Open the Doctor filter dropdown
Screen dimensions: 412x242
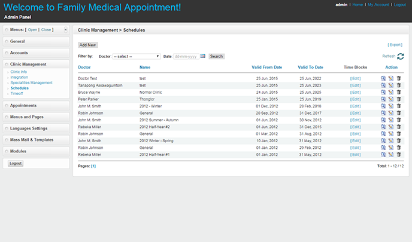pos(137,56)
